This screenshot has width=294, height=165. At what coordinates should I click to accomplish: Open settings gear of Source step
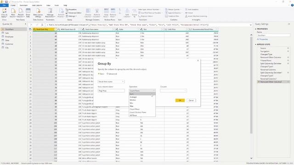click(x=288, y=48)
